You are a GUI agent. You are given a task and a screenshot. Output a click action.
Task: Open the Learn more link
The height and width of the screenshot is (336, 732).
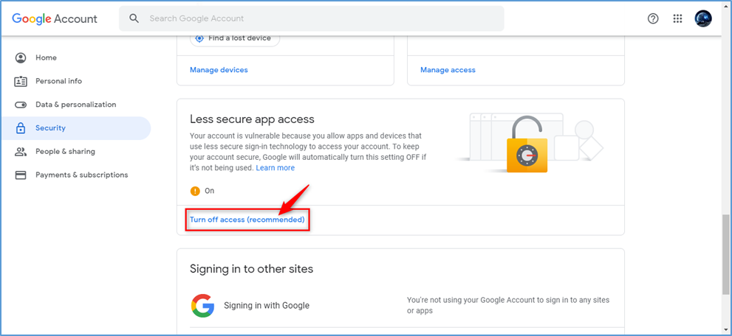click(x=275, y=168)
